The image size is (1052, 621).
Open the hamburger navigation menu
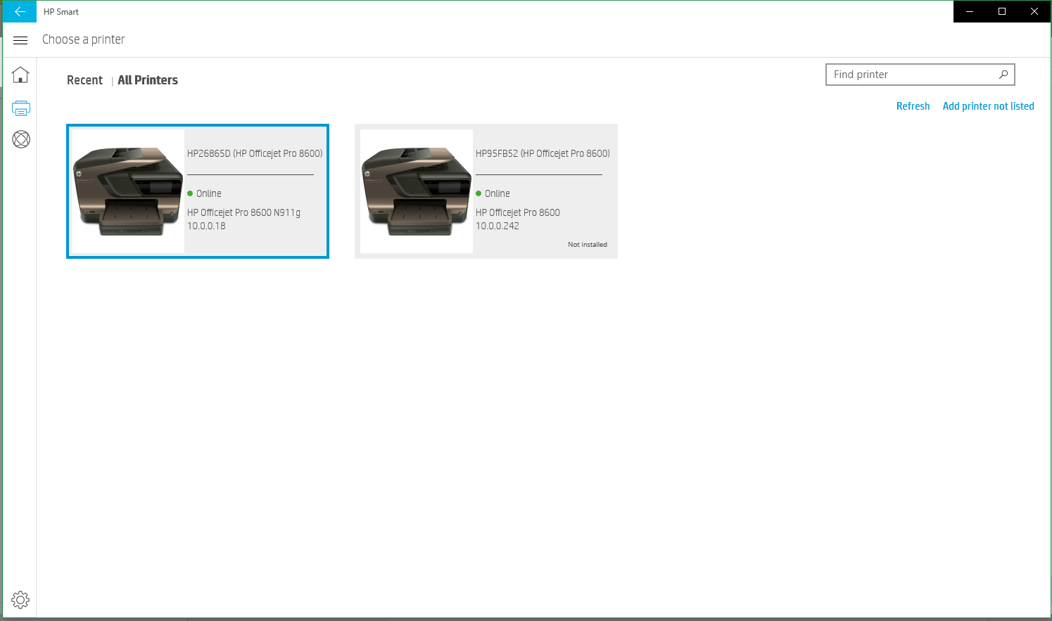tap(20, 40)
